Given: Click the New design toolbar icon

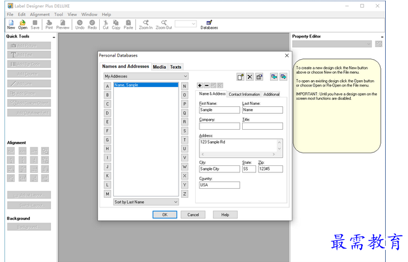Looking at the screenshot, I should point(11,24).
